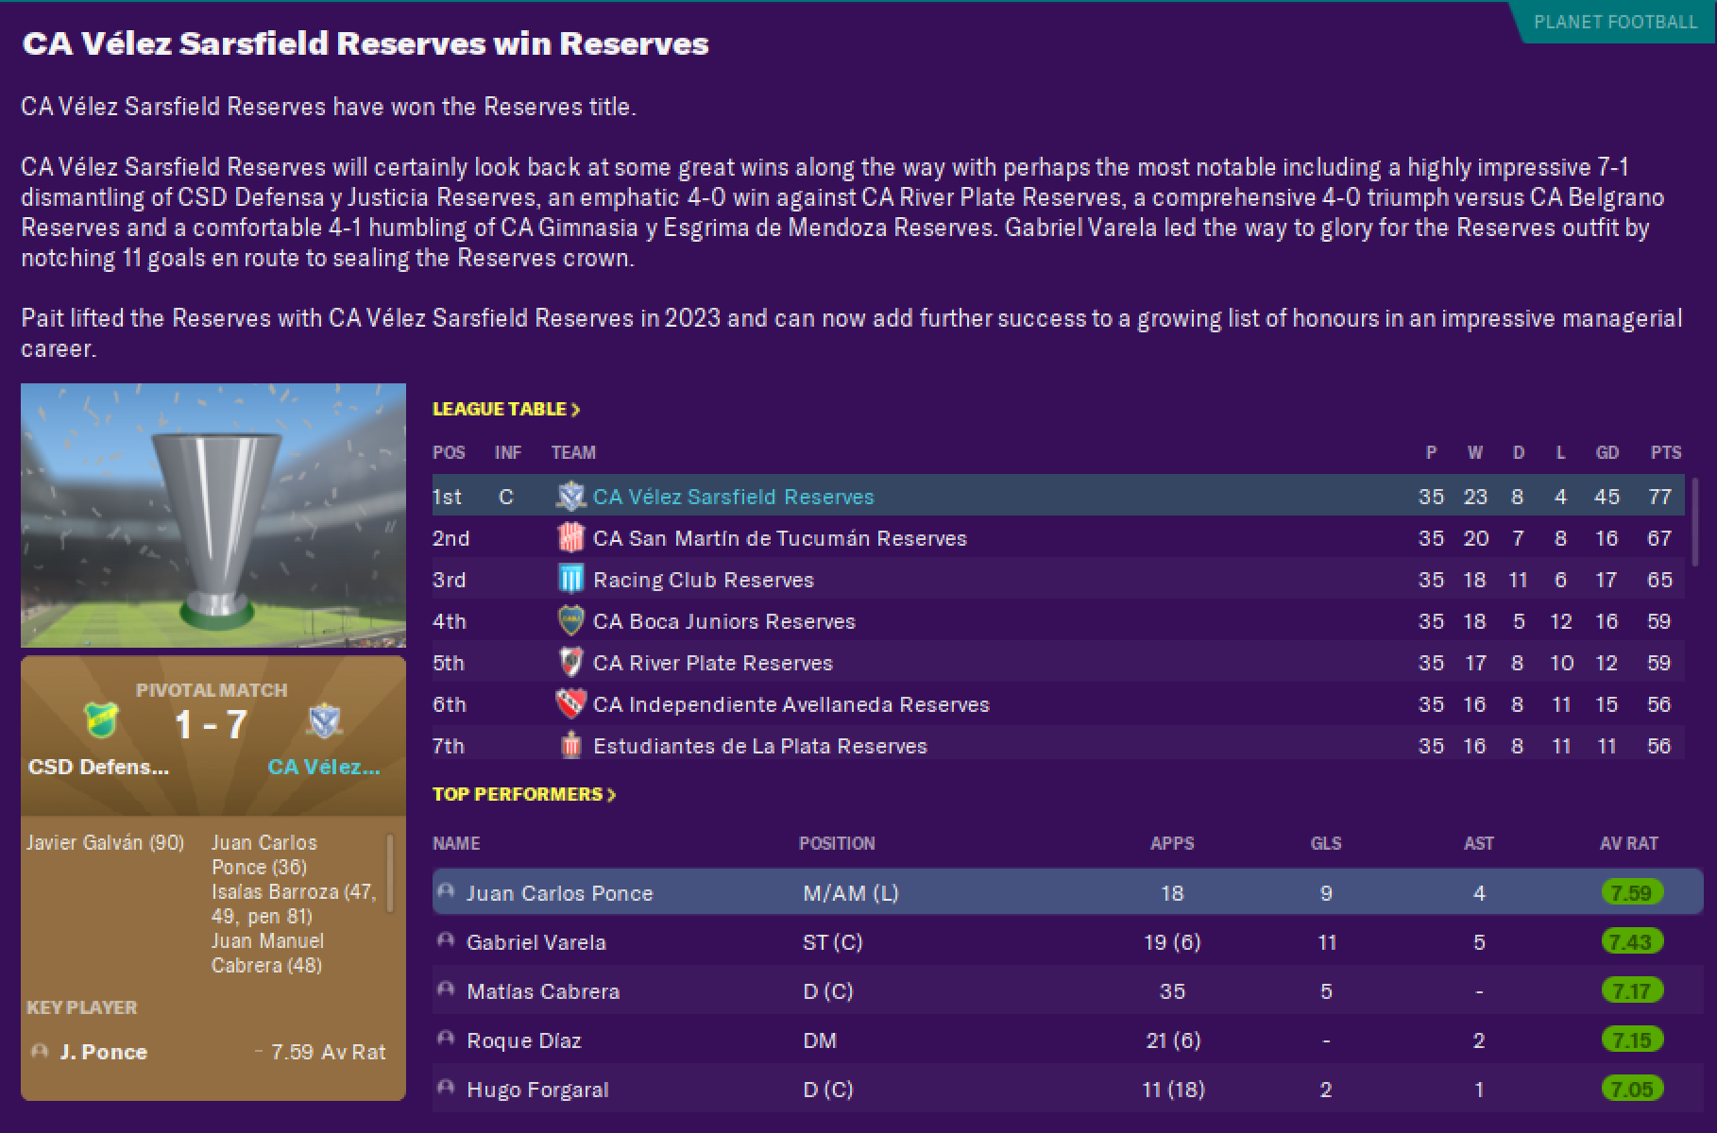Click the 7.05 average rating badge
This screenshot has width=1717, height=1133.
click(1631, 1089)
